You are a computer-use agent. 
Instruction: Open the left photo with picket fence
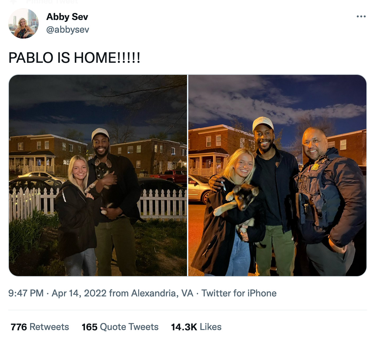click(x=98, y=175)
